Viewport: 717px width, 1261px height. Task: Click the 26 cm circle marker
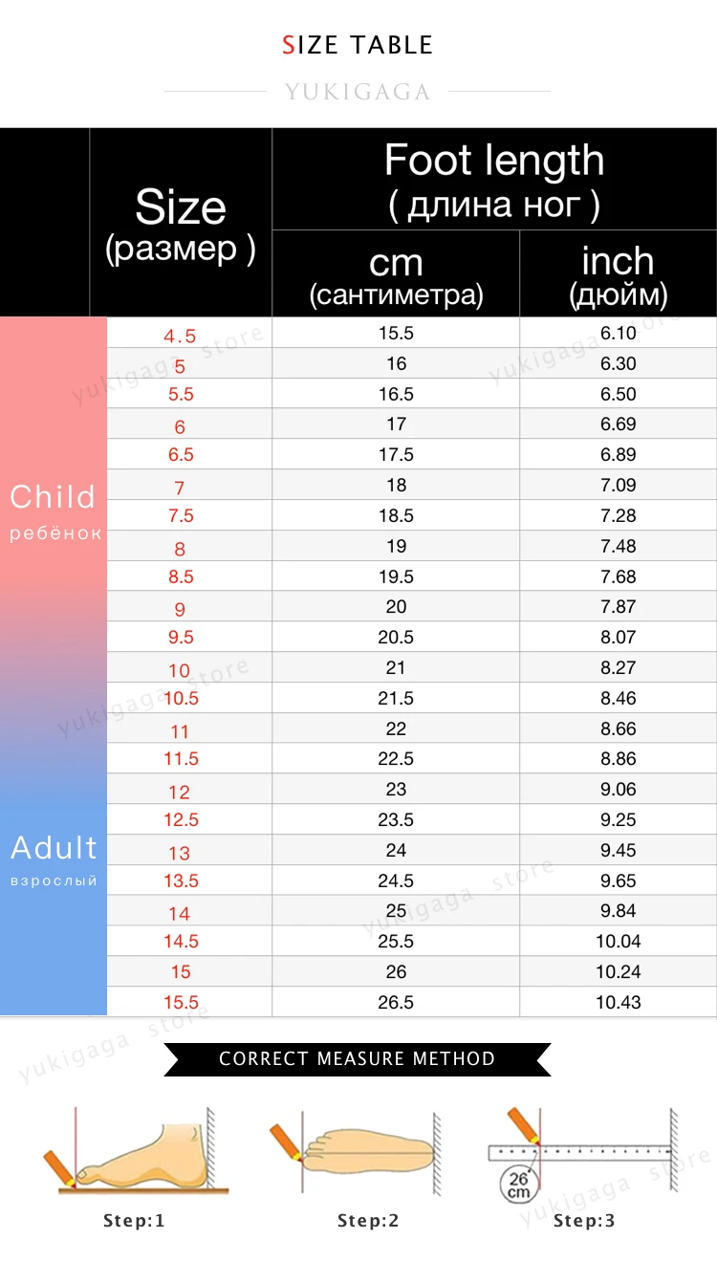pyautogui.click(x=518, y=1186)
